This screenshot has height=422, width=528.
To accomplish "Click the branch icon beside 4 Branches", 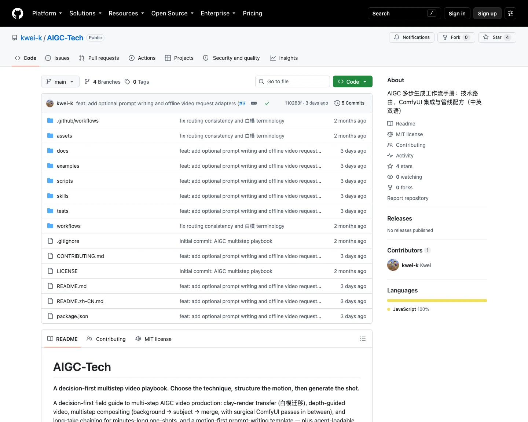I will tap(87, 81).
